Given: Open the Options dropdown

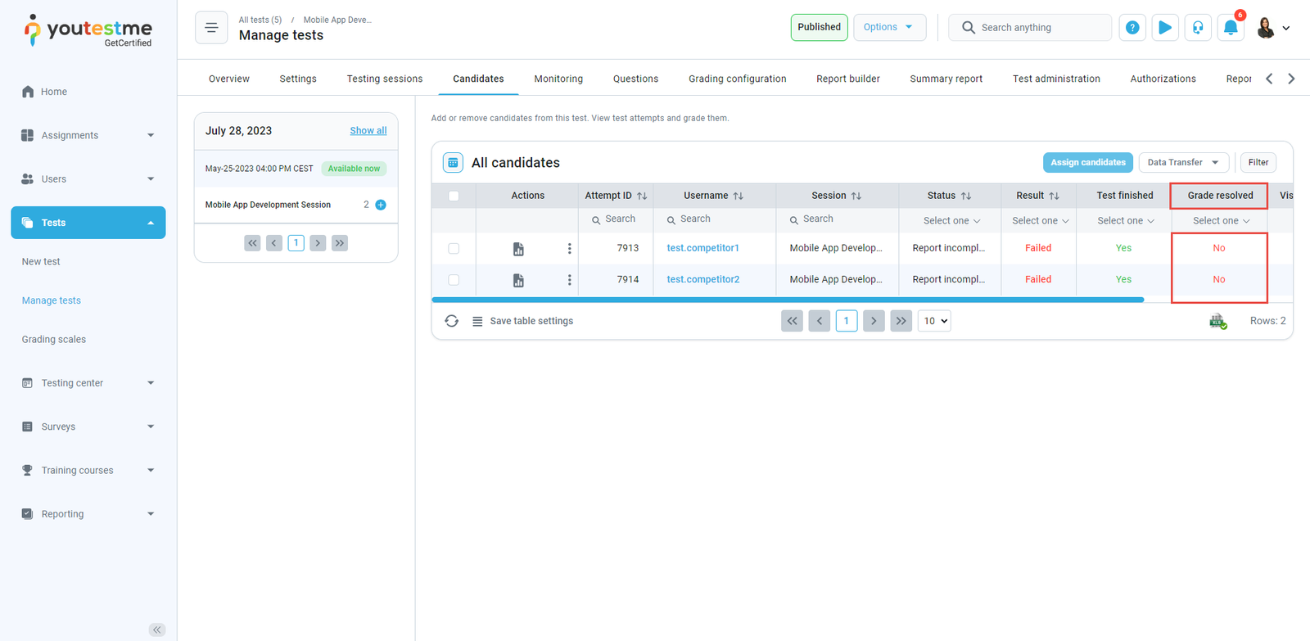Looking at the screenshot, I should pos(889,27).
